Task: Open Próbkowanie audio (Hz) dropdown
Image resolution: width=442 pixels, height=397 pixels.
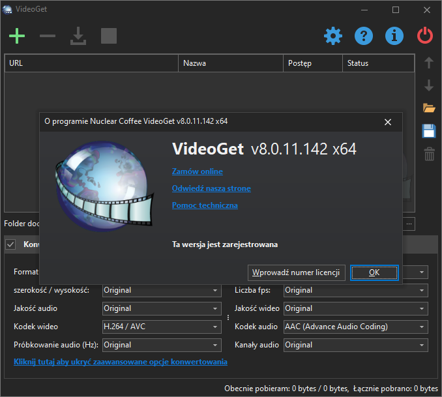Action: 162,345
